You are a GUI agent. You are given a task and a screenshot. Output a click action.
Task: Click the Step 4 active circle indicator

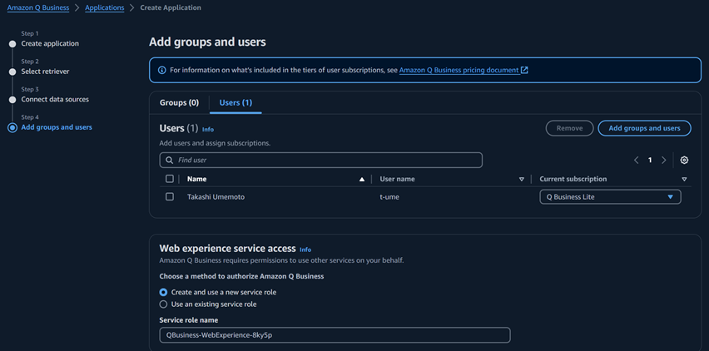pos(12,128)
